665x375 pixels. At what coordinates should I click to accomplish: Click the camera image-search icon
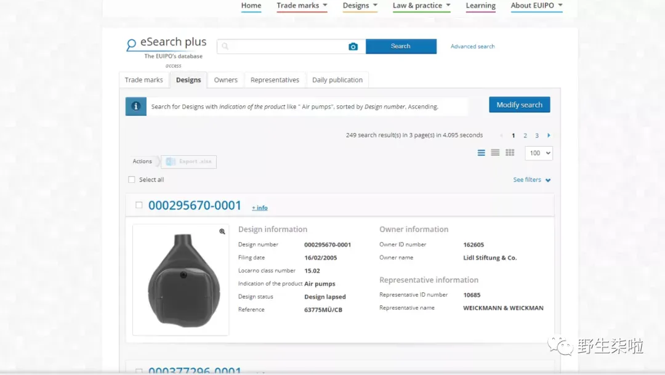(353, 47)
